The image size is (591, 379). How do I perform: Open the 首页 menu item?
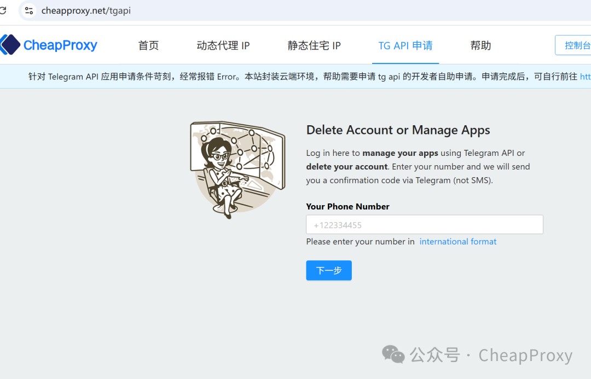(x=148, y=45)
